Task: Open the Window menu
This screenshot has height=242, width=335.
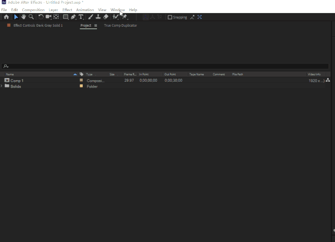Action: (117, 10)
